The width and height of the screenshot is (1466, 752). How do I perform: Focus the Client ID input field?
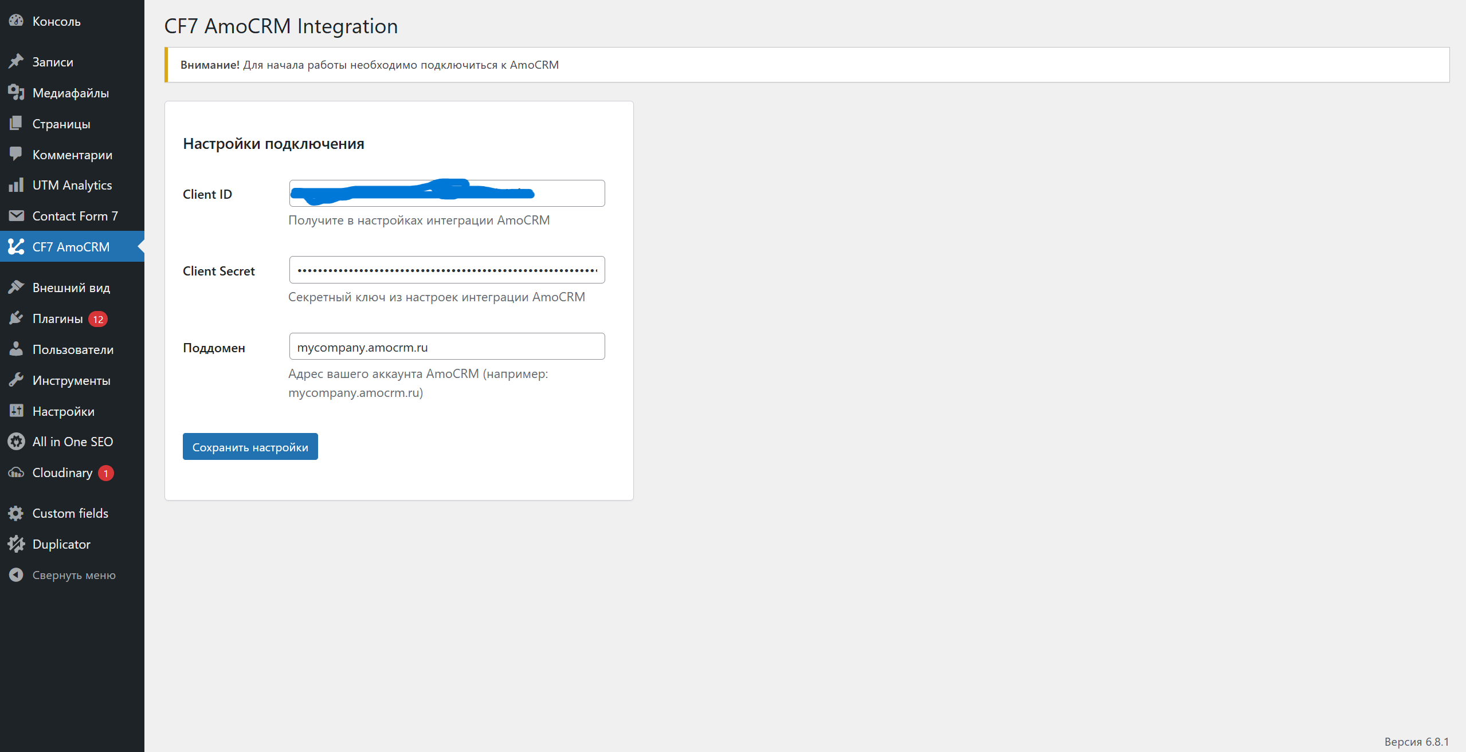click(x=447, y=193)
